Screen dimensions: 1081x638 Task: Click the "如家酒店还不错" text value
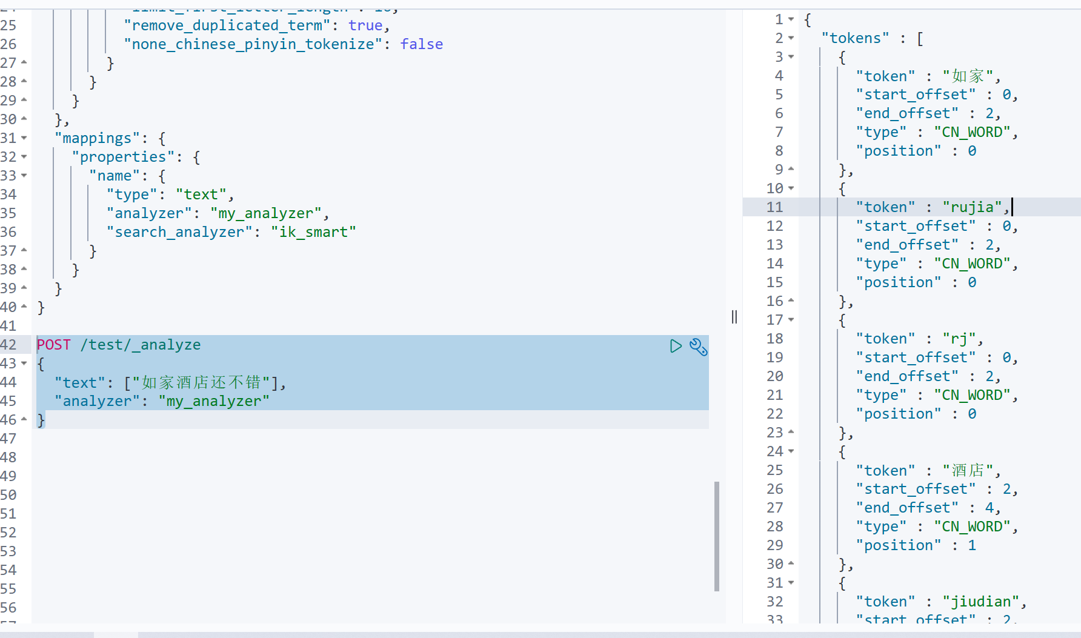201,382
